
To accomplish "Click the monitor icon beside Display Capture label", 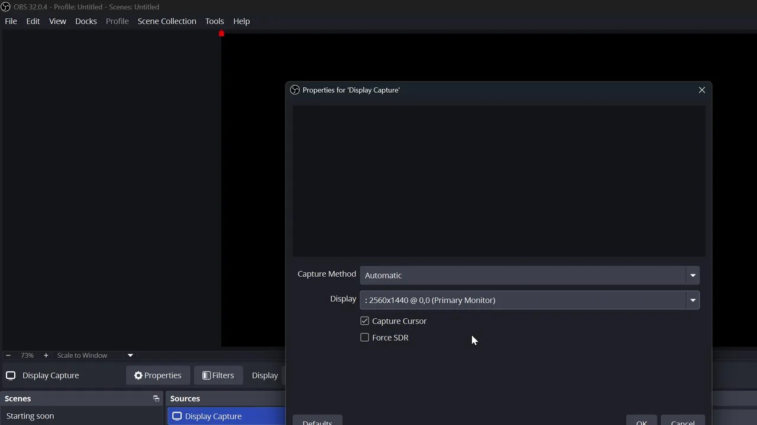I will tap(11, 375).
